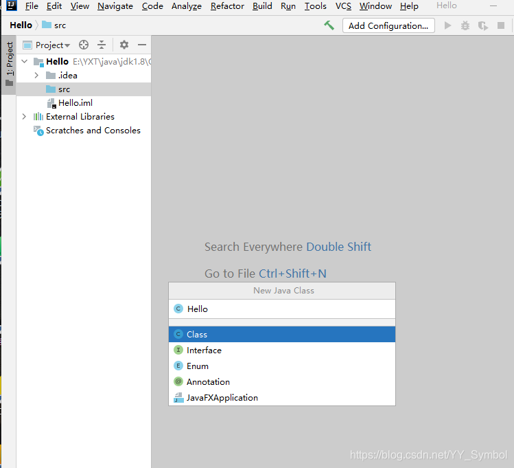Select the src folder in tree

pyautogui.click(x=84, y=89)
